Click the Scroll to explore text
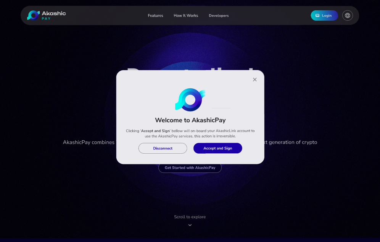Viewport: 380px width, 242px height. pyautogui.click(x=190, y=217)
